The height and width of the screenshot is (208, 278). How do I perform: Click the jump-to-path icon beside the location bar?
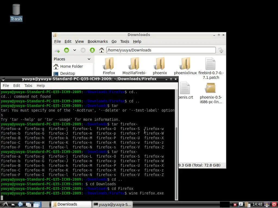[x=221, y=50]
